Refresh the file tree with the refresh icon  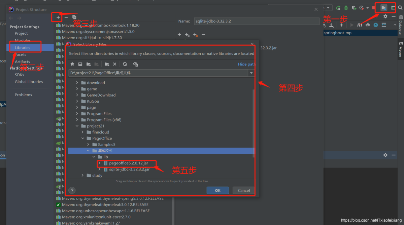point(125,64)
